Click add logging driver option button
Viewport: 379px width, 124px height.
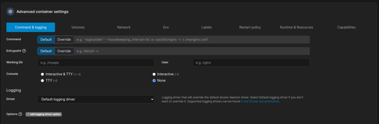pyautogui.click(x=44, y=114)
